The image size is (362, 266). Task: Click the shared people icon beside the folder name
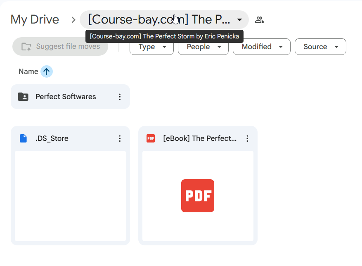[x=259, y=20]
